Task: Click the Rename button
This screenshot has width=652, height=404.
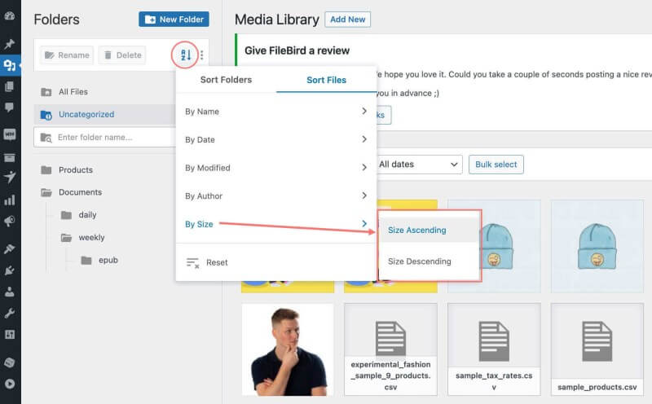Action: 67,55
